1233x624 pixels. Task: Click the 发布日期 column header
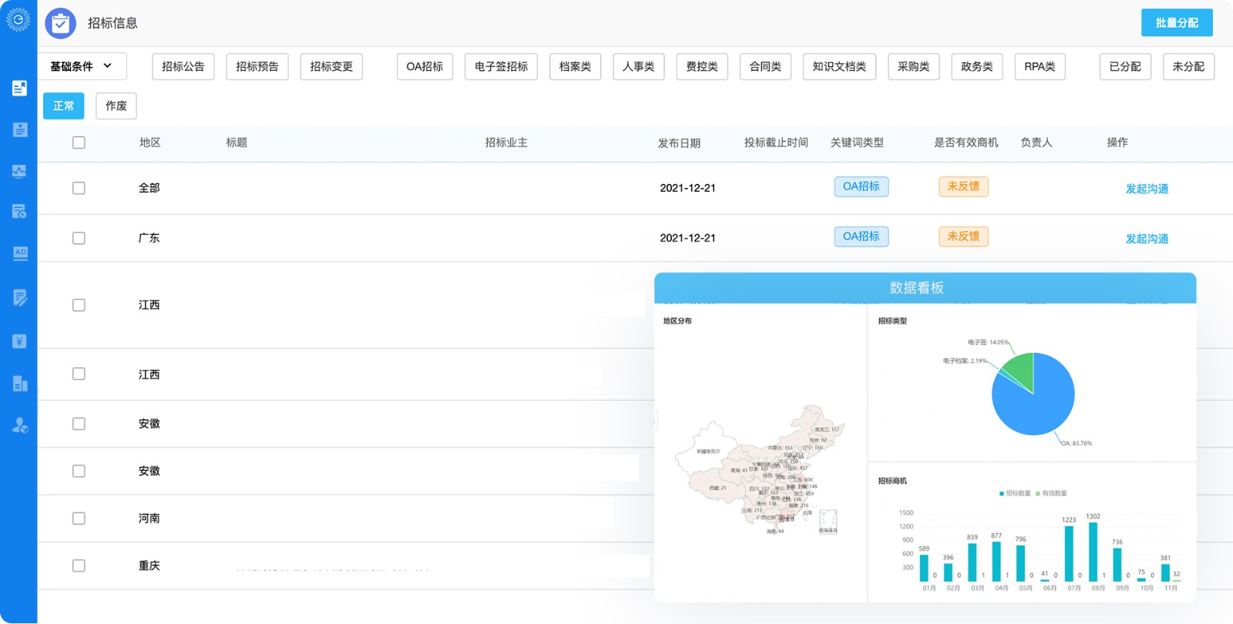point(679,143)
